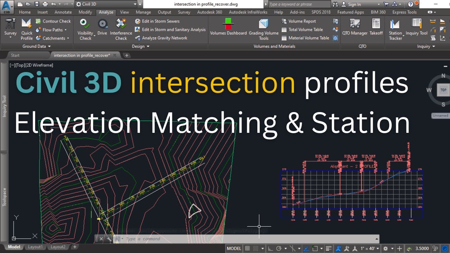The width and height of the screenshot is (450, 253).
Task: Click the Help question mark icon
Action: tap(411, 4)
